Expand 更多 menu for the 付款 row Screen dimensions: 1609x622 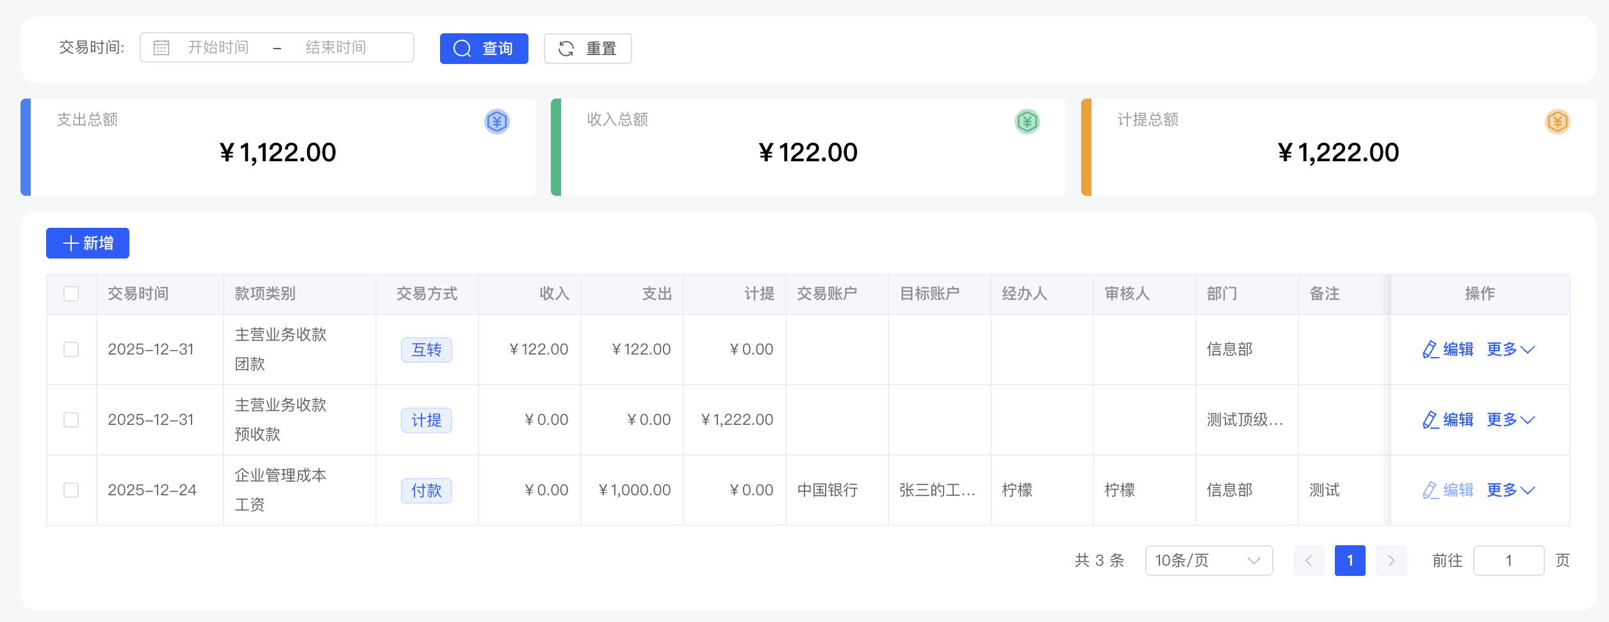click(x=1510, y=490)
